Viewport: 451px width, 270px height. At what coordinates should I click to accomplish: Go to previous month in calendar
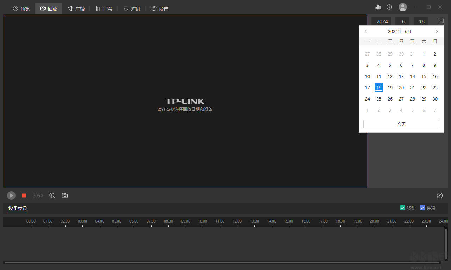tap(366, 31)
